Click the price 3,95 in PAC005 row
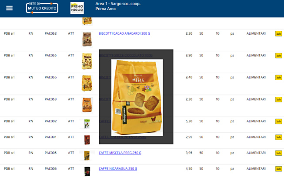This screenshot has width=284, height=177. point(189,153)
